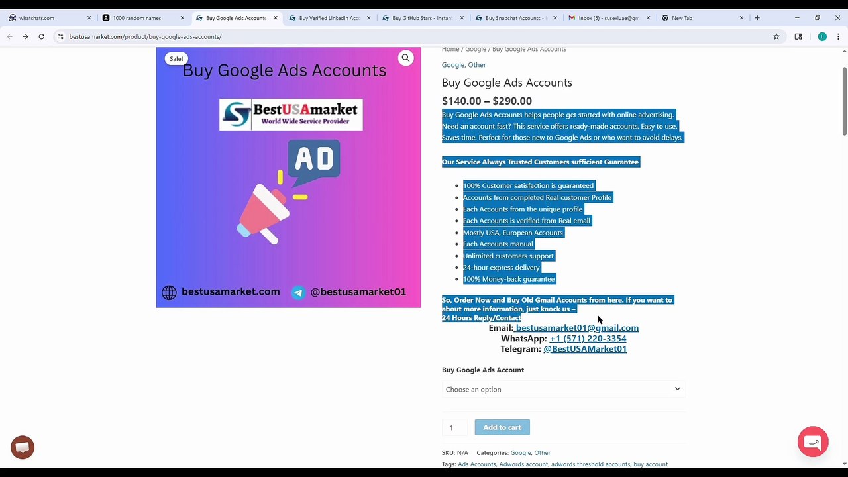848x477 pixels.
Task: Open the Home breadcrumb link
Action: 450,49
